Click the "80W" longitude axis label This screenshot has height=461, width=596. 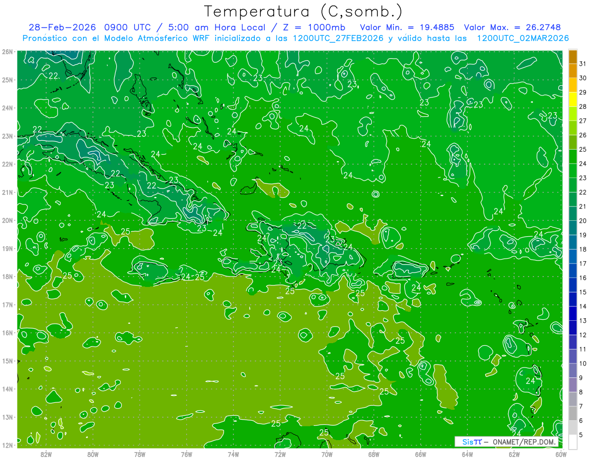pyautogui.click(x=93, y=454)
